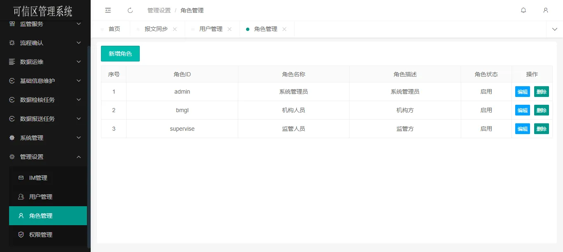Collapse the sidebar with the menu toggle icon
This screenshot has width=563, height=252.
pos(108,10)
